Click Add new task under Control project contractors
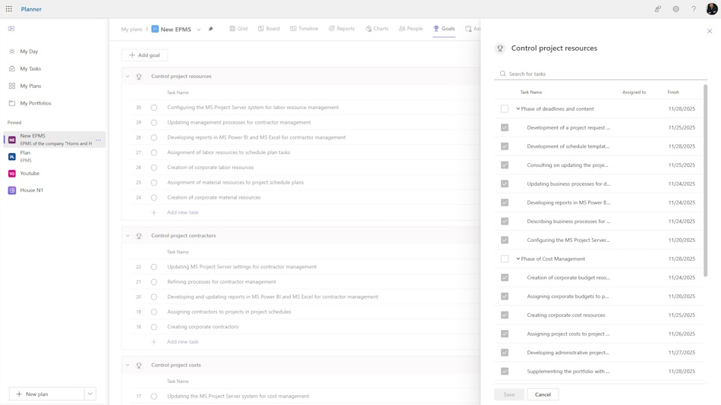This screenshot has width=721, height=405. pos(183,341)
